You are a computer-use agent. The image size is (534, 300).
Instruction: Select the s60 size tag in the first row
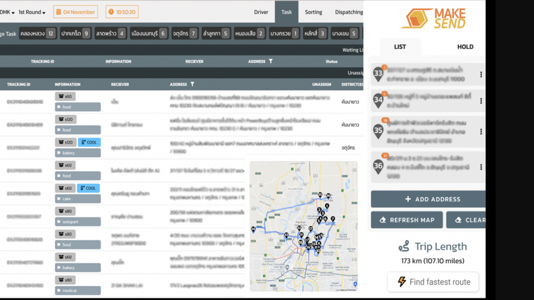click(65, 96)
